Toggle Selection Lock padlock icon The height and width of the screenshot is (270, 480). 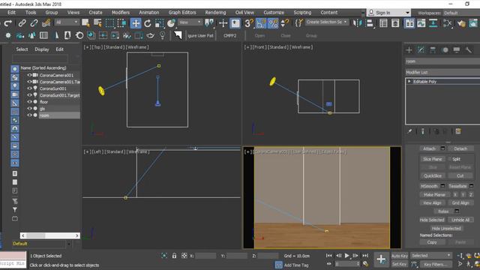click(174, 255)
